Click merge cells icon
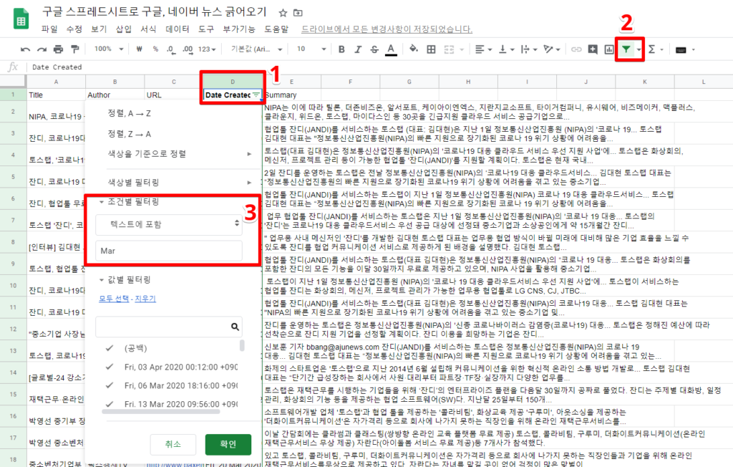The image size is (733, 467). (x=449, y=49)
